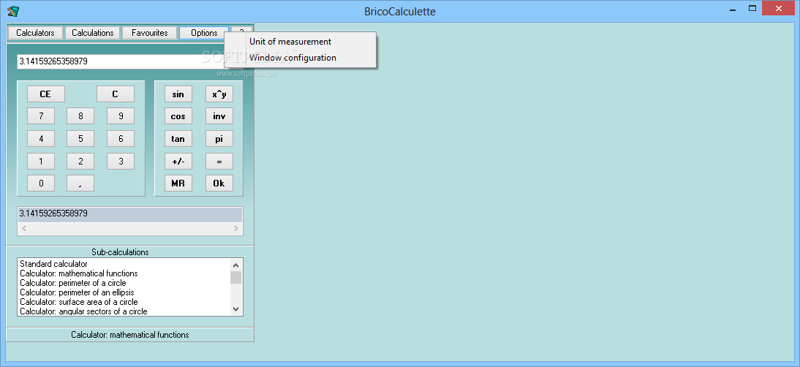This screenshot has width=800, height=367.
Task: Insert pi with the pi button
Action: (219, 139)
